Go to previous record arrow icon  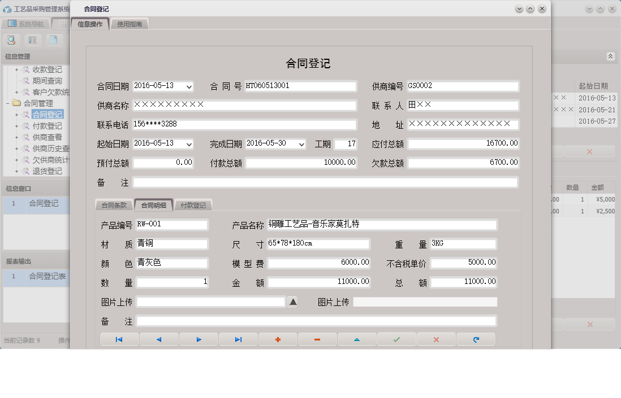pos(159,339)
